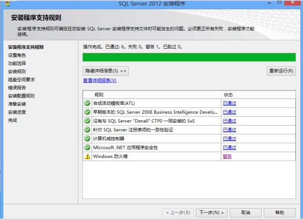Collapse details with 隐藏详细信息(S) button
303x220 pixels.
[x=106, y=71]
